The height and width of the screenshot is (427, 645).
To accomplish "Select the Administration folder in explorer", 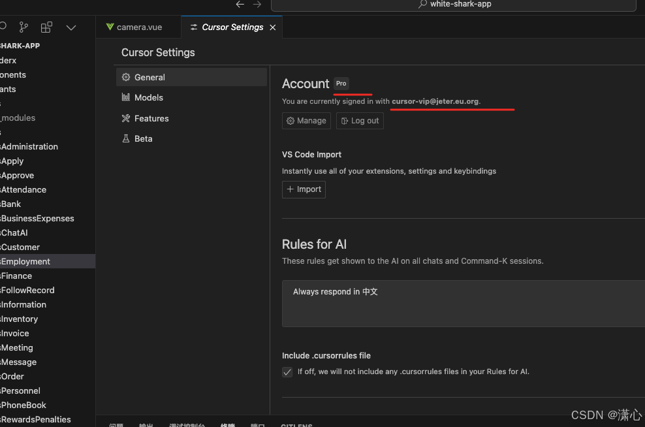I will click(48, 146).
